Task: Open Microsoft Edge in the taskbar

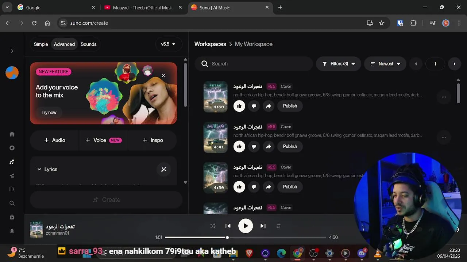Action: click(281, 253)
